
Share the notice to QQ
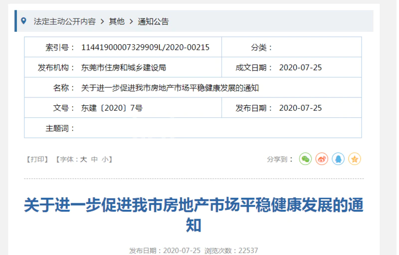tap(338, 159)
